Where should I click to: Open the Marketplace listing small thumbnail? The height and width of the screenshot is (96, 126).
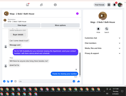[x=5, y=20]
